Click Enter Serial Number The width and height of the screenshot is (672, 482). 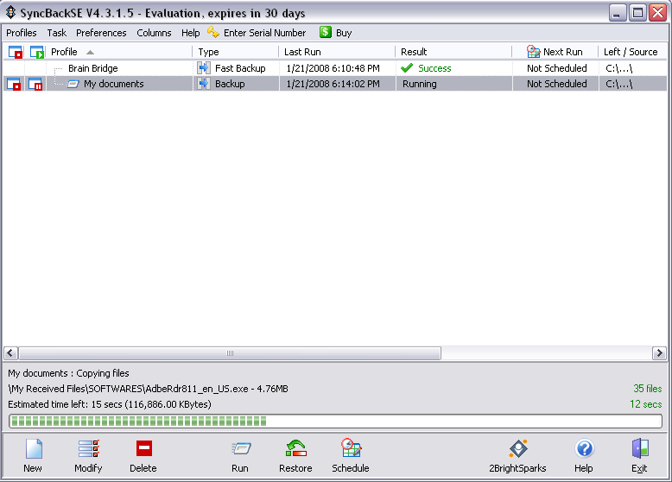point(265,33)
